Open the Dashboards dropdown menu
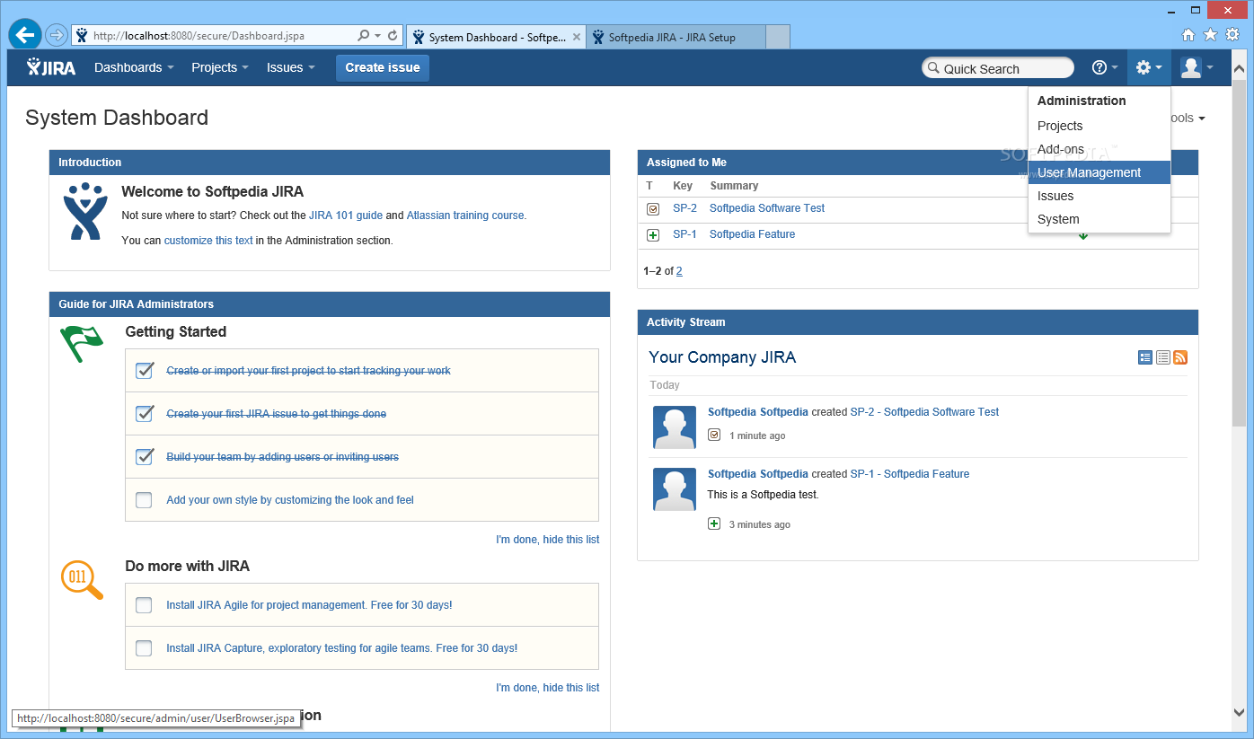The height and width of the screenshot is (739, 1254). tap(134, 67)
